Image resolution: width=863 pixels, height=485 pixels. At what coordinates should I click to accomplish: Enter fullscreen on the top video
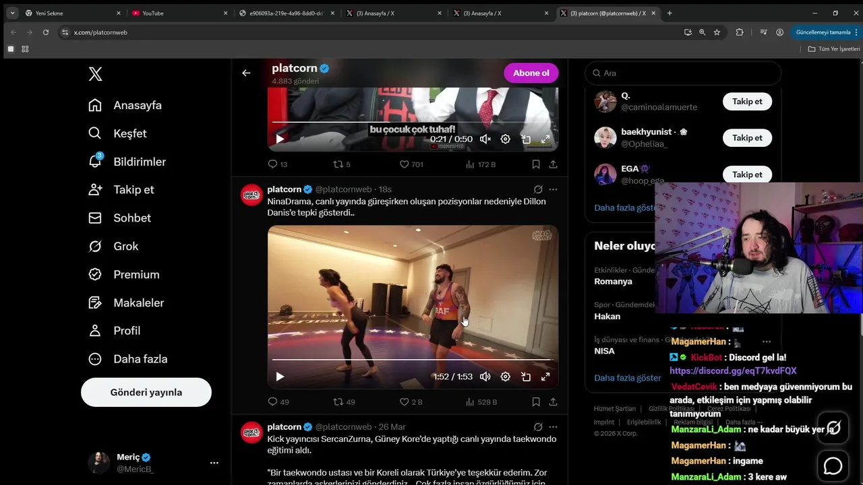coord(545,139)
